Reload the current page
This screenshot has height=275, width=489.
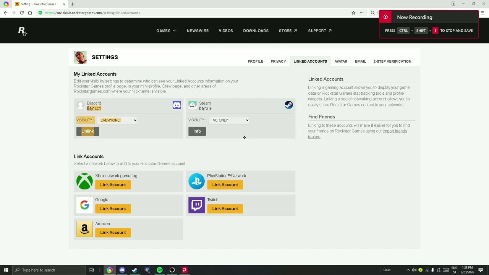22,13
